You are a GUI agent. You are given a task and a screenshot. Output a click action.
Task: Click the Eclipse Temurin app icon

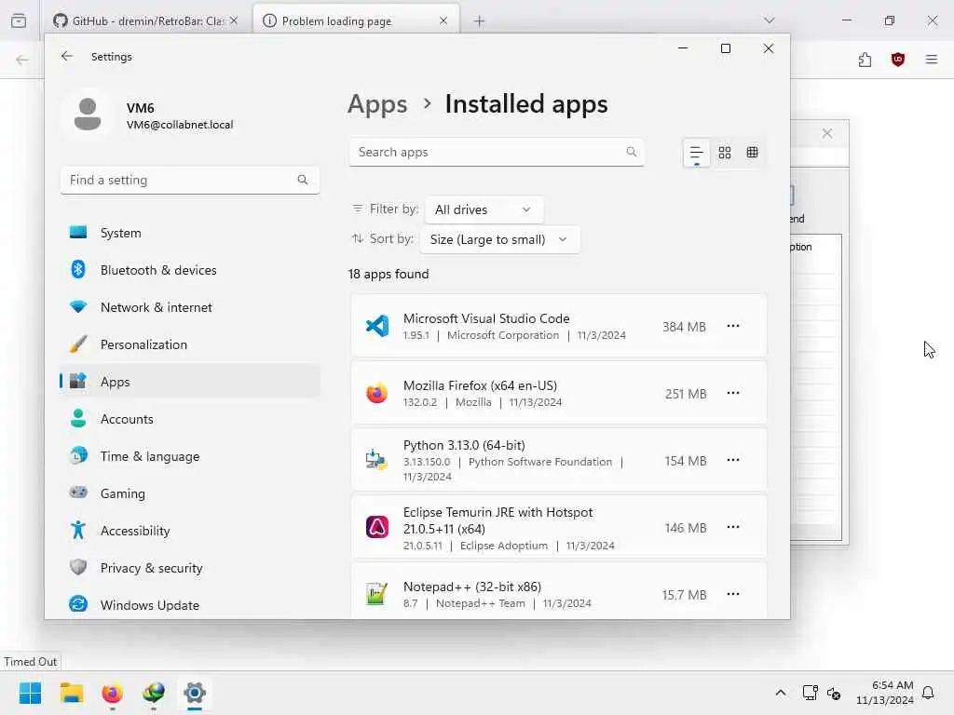point(377,527)
